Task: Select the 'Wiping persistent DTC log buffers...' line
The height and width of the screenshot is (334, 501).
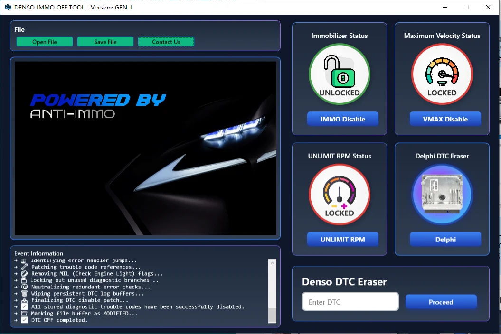Action: pos(87,294)
